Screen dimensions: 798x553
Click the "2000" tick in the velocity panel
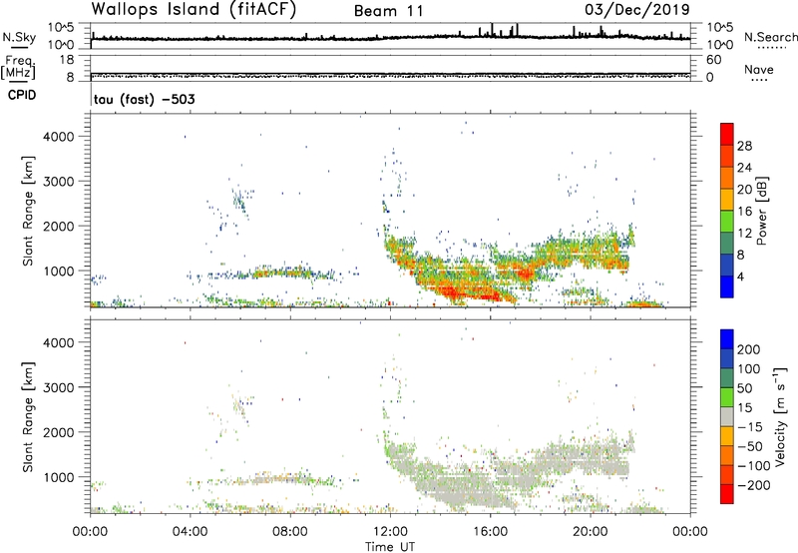tap(59, 432)
